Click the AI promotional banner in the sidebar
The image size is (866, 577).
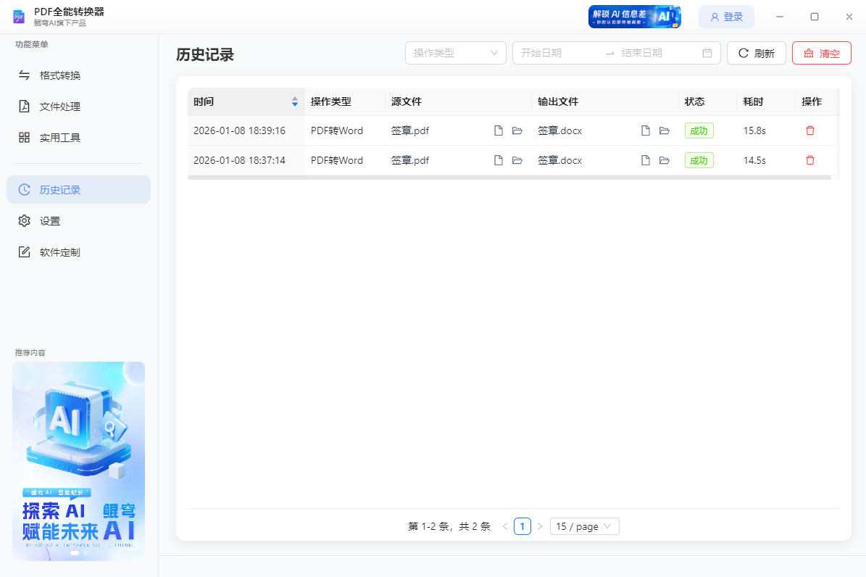point(78,460)
